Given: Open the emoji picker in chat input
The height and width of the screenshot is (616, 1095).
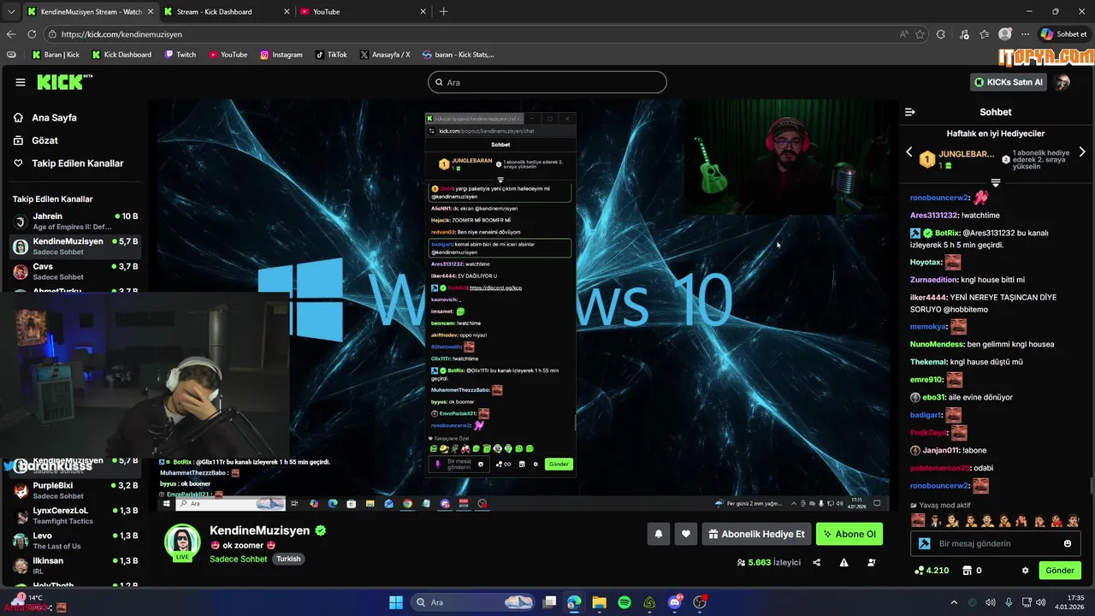Looking at the screenshot, I should (1068, 543).
